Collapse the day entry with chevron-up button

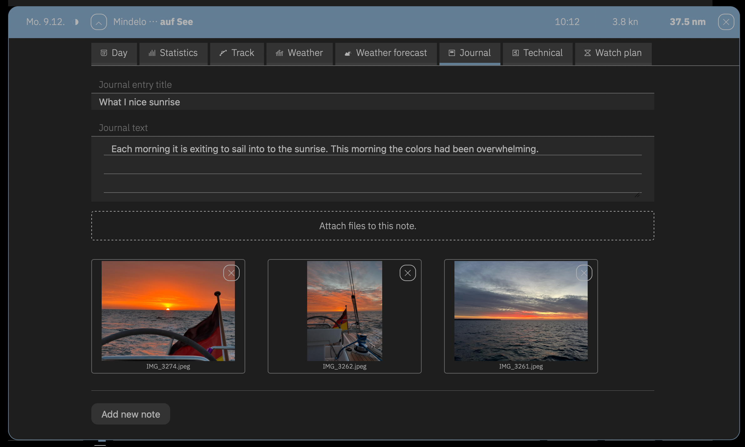(x=99, y=22)
